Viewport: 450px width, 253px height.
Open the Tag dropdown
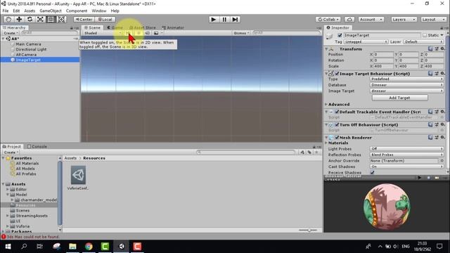366,41
